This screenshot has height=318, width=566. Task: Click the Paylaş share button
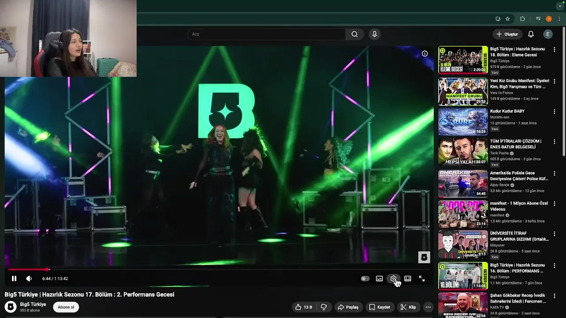pyautogui.click(x=348, y=307)
